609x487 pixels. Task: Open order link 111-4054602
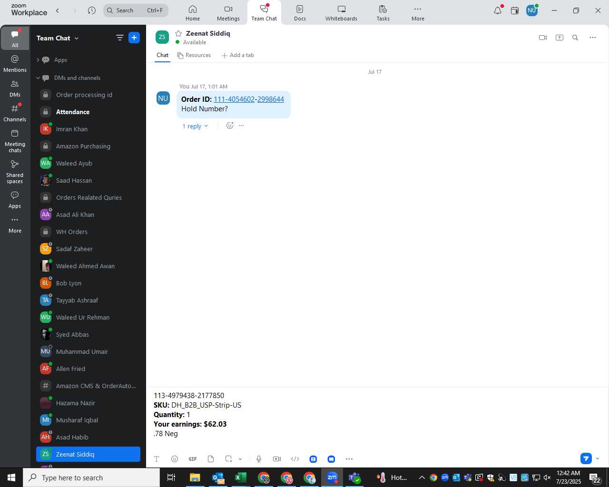pyautogui.click(x=234, y=99)
